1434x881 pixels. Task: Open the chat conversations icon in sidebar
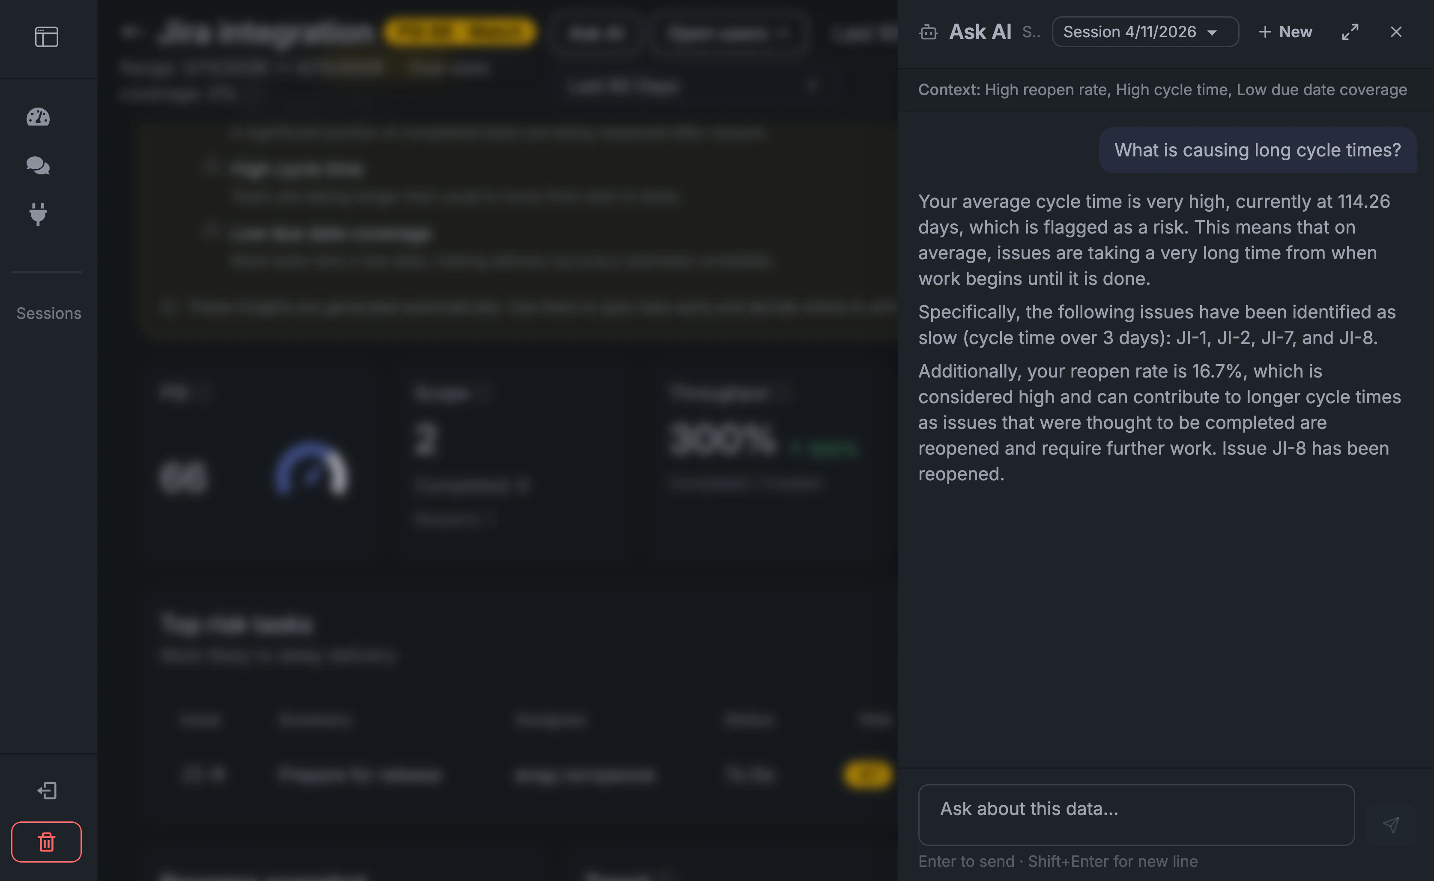[x=39, y=165]
